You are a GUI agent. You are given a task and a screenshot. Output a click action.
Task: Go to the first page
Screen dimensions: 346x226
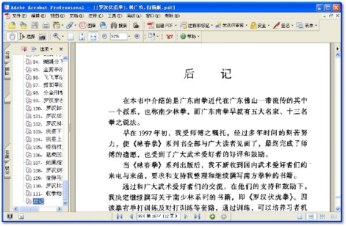tap(119, 217)
